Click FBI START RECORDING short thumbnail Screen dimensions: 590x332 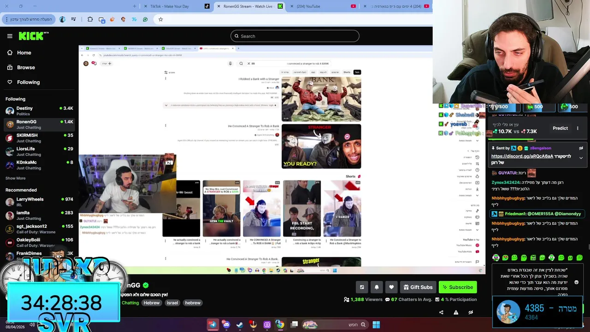(x=302, y=208)
